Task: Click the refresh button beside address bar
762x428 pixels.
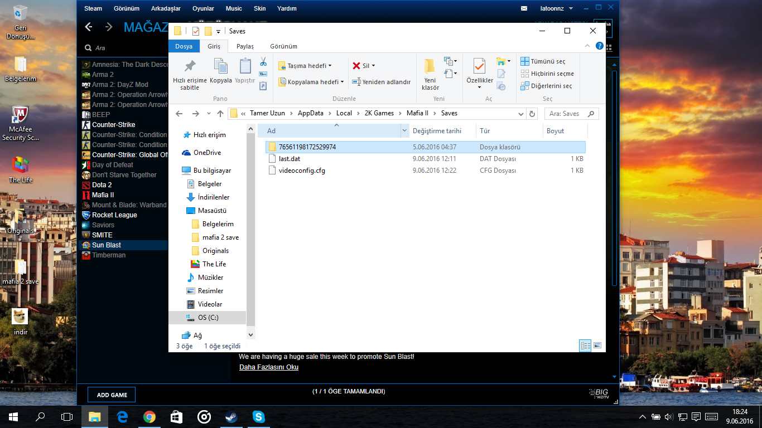Action: pos(532,114)
